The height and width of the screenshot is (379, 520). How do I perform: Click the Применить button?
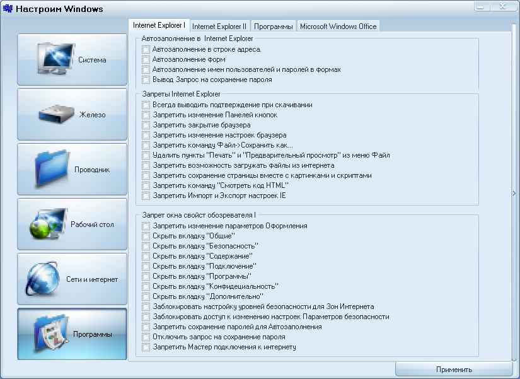tap(454, 370)
